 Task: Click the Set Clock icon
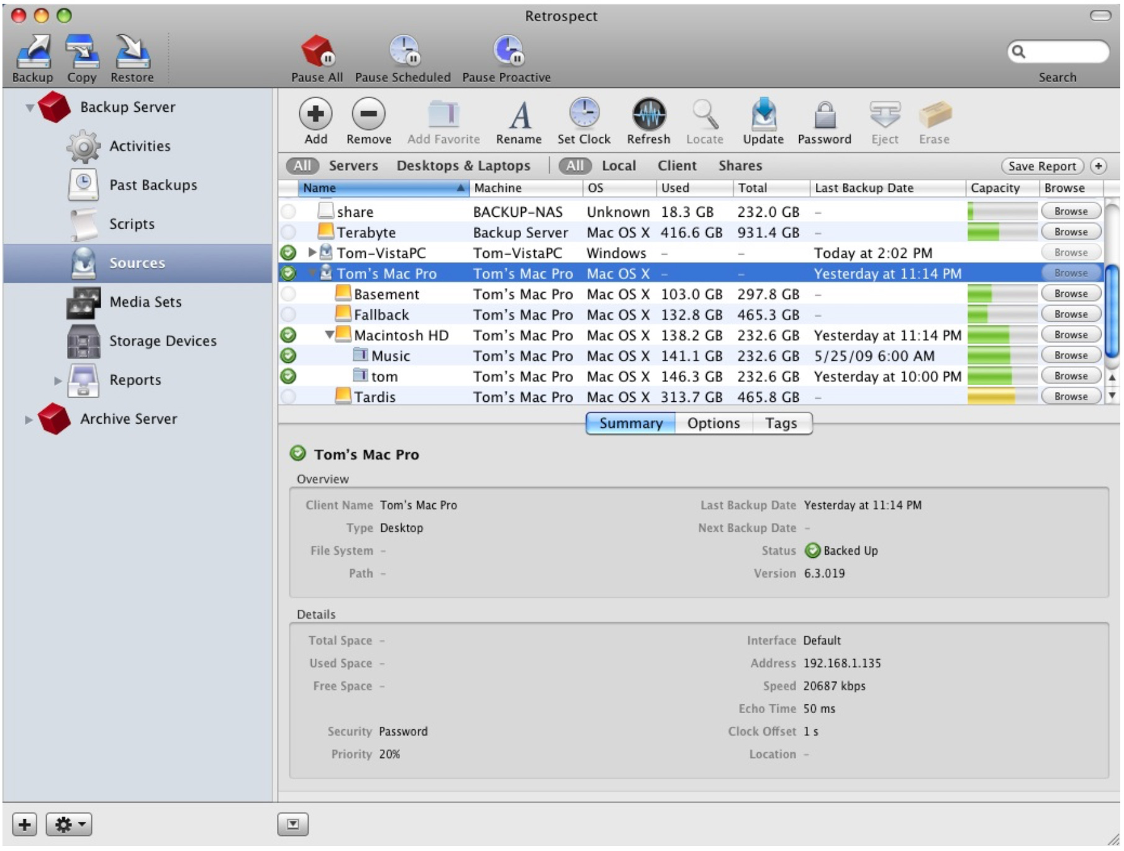click(x=584, y=114)
